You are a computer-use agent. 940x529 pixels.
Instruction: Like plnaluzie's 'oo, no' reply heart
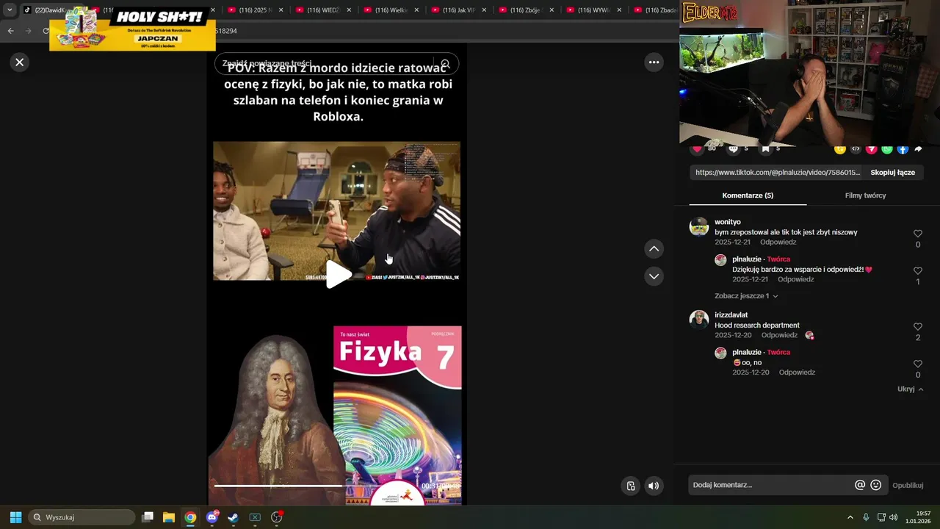point(917,364)
